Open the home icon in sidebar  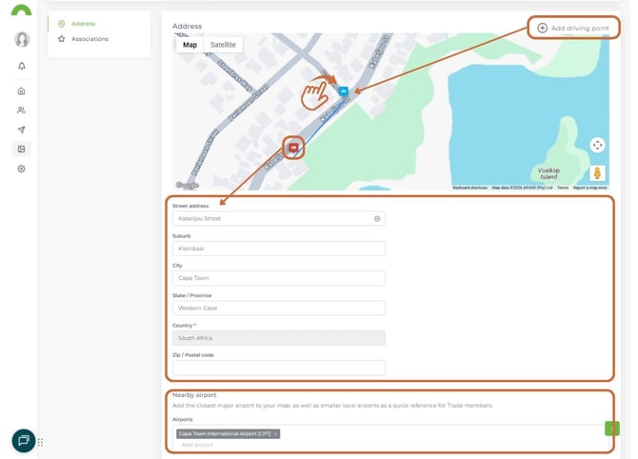[21, 91]
